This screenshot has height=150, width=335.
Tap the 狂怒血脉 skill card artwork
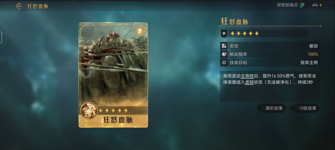pyautogui.click(x=113, y=75)
